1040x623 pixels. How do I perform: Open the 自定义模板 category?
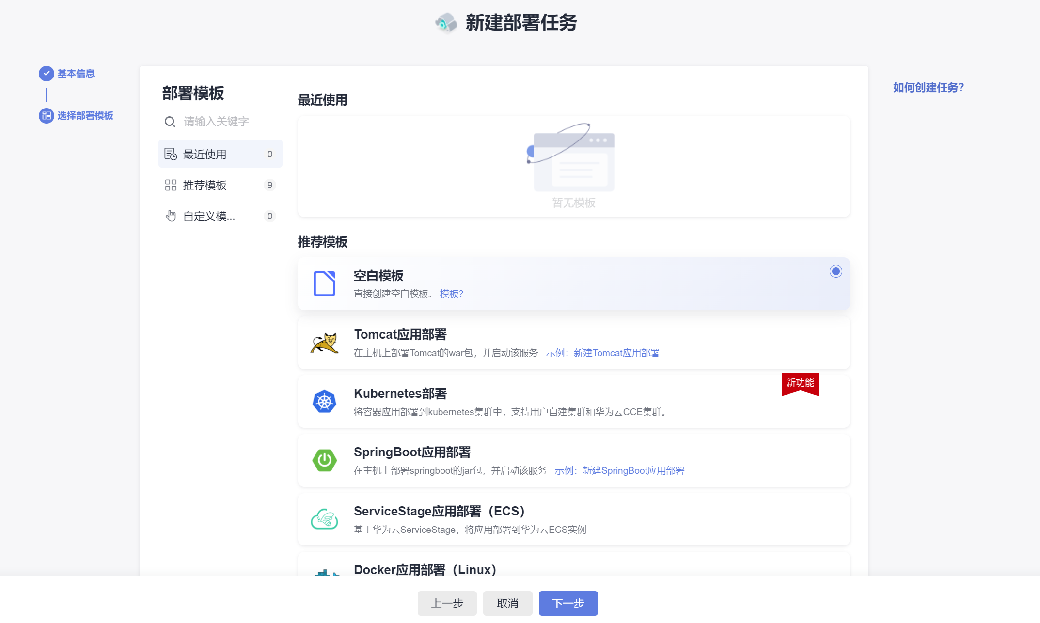tap(220, 216)
